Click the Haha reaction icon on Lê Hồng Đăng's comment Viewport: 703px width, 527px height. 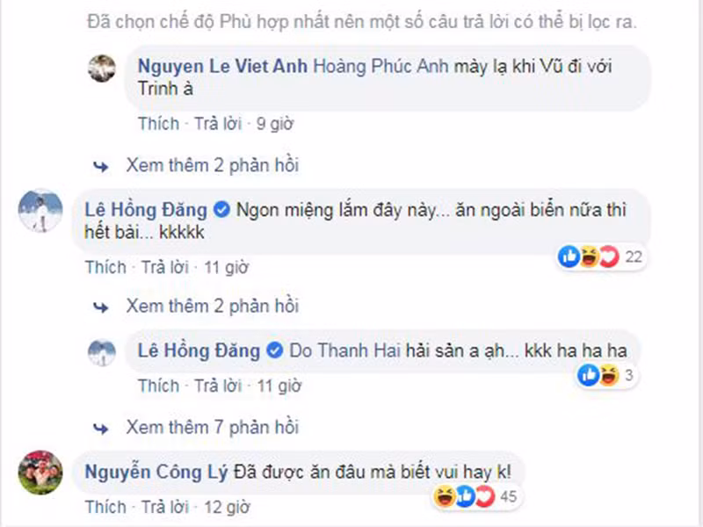(x=589, y=255)
